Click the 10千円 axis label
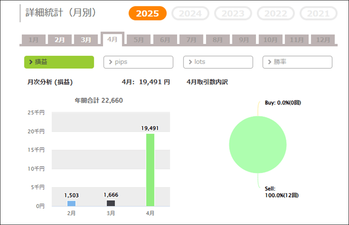Screen dimensions: 349x225 [36, 169]
